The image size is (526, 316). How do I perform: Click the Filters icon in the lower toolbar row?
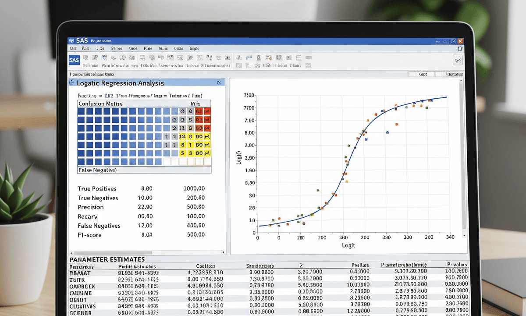(x=281, y=65)
